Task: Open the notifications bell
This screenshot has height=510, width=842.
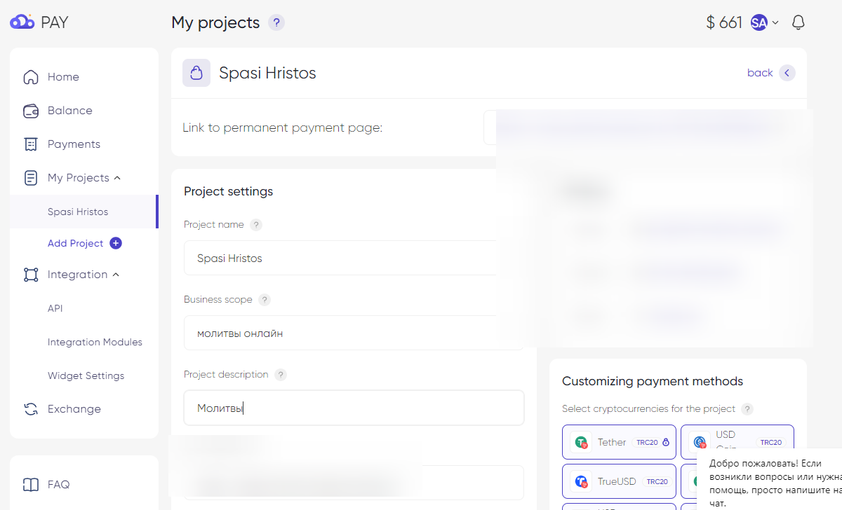Action: (x=798, y=22)
